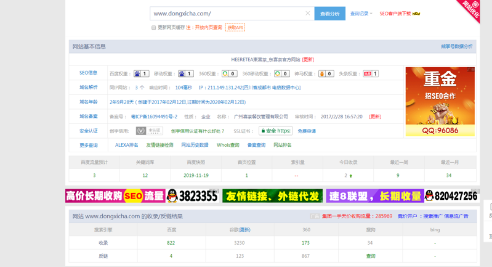Click the green 安全 https SSL badge
This screenshot has width=492, height=267.
pos(275,131)
